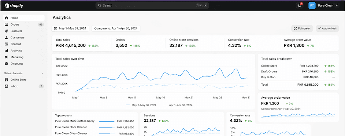345x136 pixels.
Task: Click the Online Store storefront icon
Action: [x=6, y=80]
